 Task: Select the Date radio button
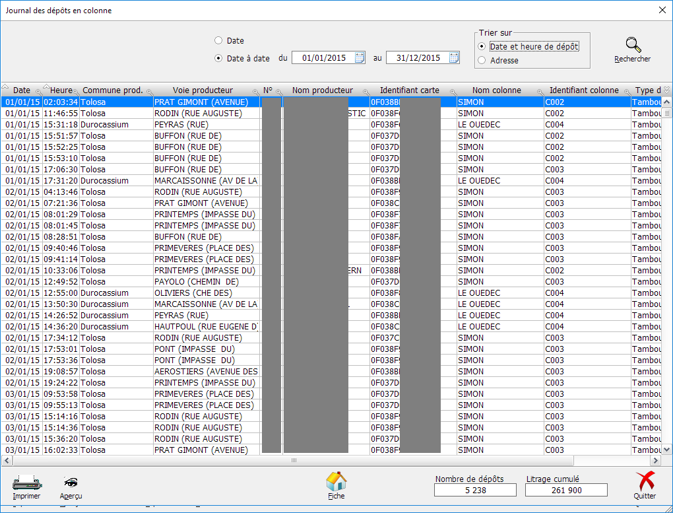218,41
